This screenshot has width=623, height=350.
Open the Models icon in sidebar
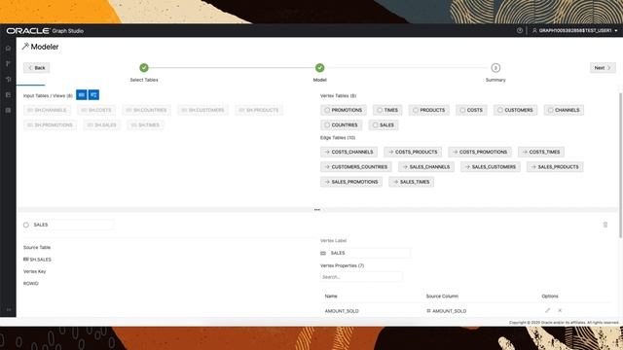point(8,63)
